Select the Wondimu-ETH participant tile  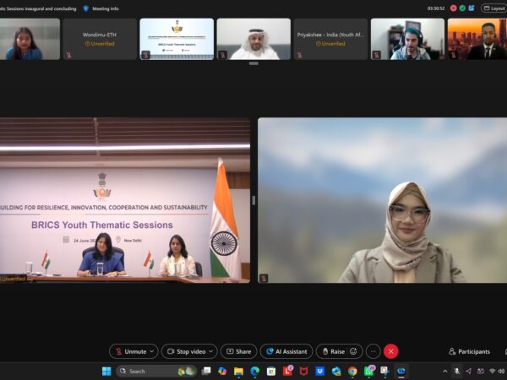(100, 39)
